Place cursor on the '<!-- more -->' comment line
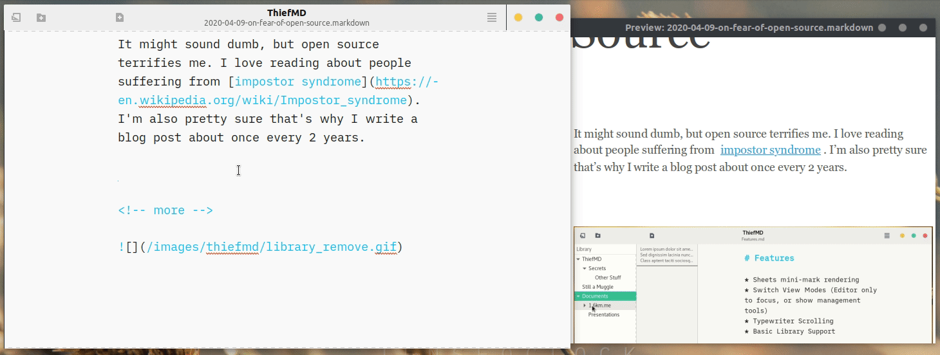The image size is (940, 355). pyautogui.click(x=165, y=210)
